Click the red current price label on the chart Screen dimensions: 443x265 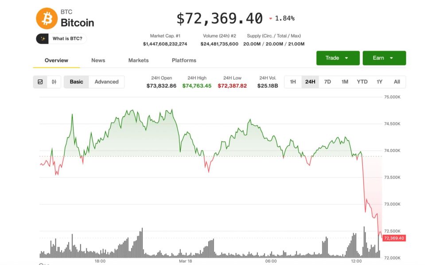394,238
